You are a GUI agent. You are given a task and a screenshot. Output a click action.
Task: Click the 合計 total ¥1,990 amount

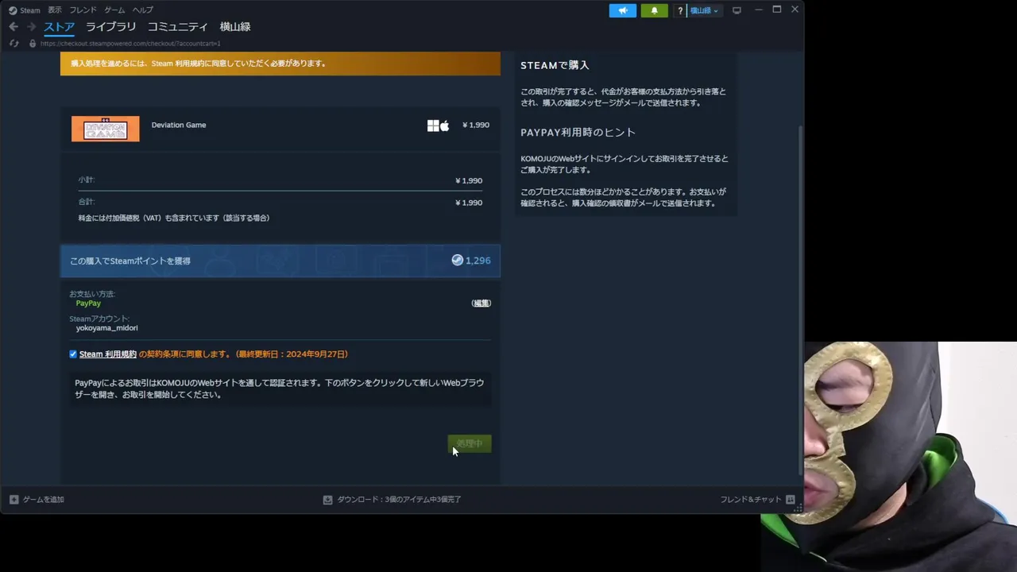(469, 203)
